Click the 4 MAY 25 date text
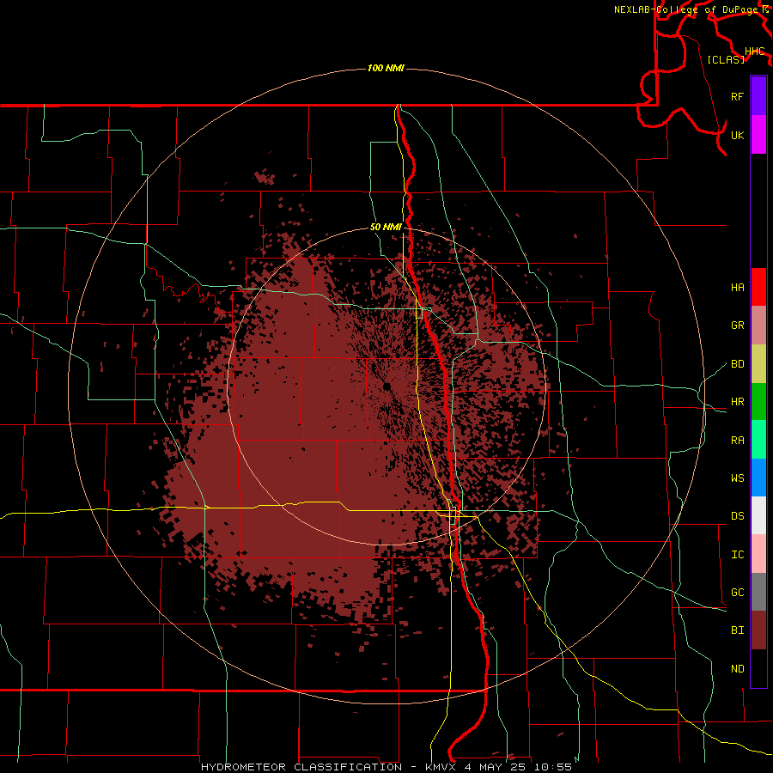The height and width of the screenshot is (773, 773). pos(496,767)
